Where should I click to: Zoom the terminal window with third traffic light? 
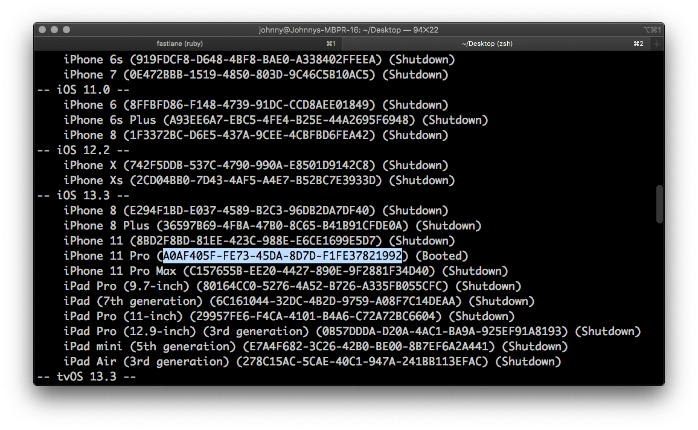pyautogui.click(x=66, y=30)
